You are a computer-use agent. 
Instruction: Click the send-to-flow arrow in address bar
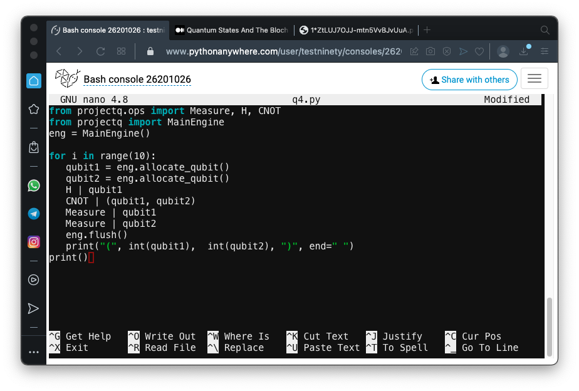[x=463, y=51]
